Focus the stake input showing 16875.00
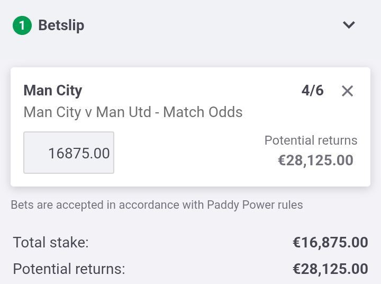This screenshot has height=284, width=381. coord(69,153)
